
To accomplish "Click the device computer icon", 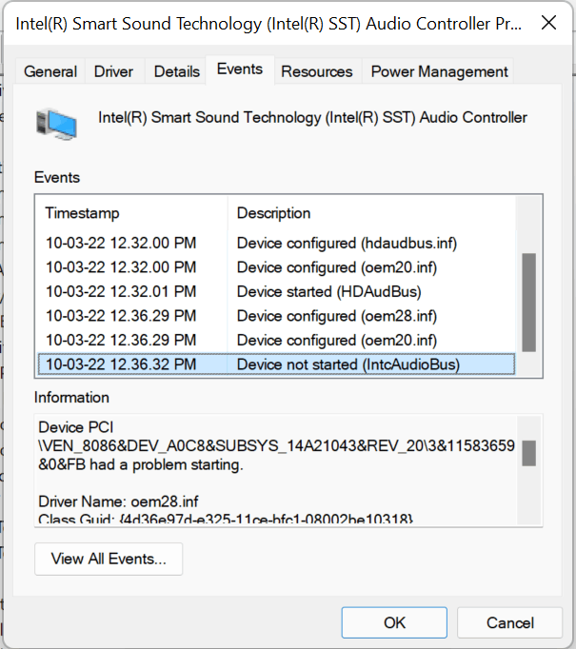I will coord(56,124).
